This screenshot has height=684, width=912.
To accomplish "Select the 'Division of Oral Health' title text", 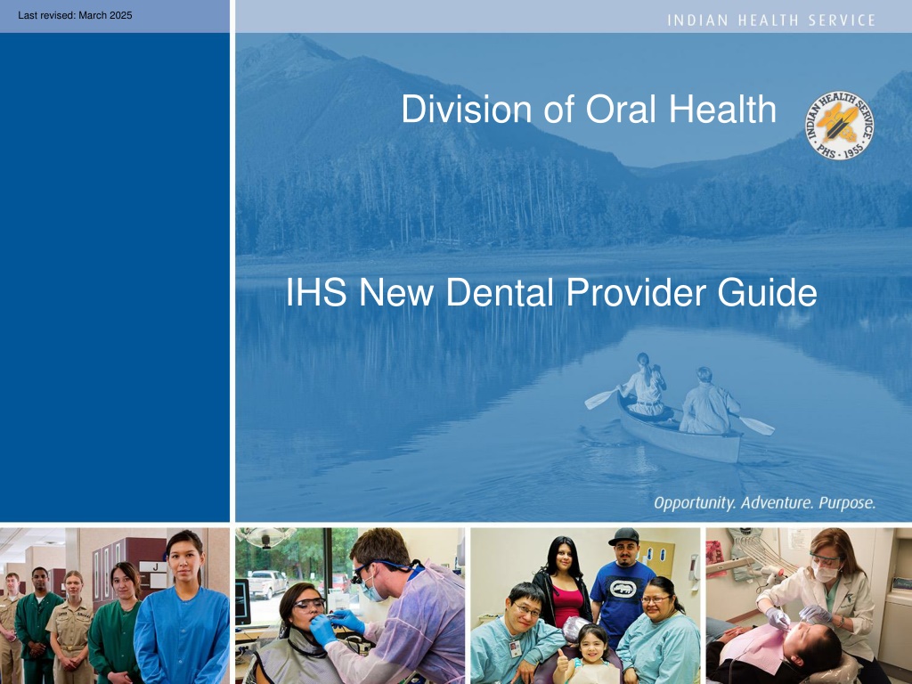I will (589, 109).
